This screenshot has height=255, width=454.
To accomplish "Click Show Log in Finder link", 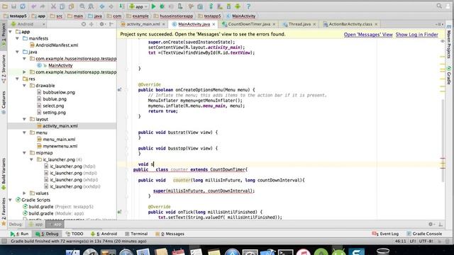I will pos(416,35).
